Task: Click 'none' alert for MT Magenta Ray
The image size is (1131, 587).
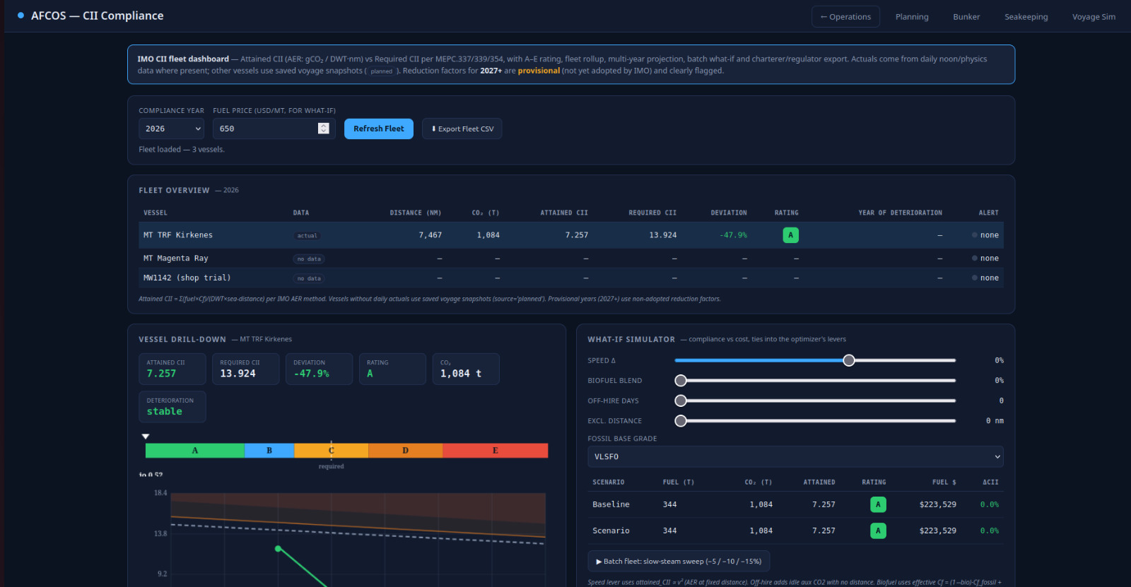Action: tap(990, 259)
